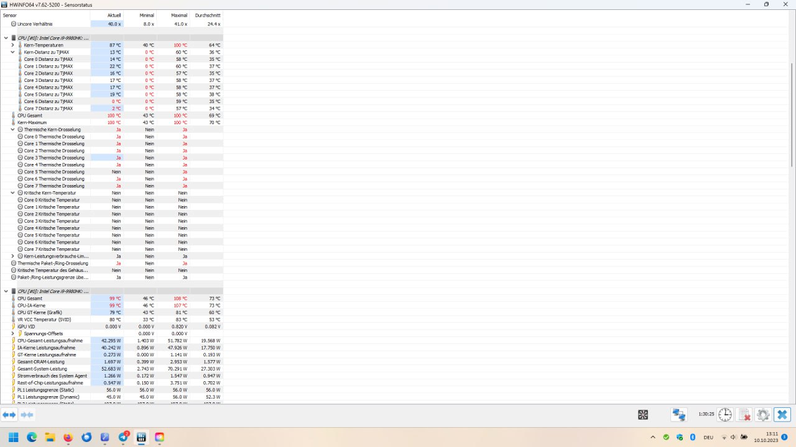796x447 pixels.
Task: Click the shrink layout arrows button
Action: 27,415
